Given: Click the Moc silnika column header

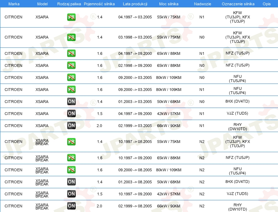Looking at the screenshot, I should 169,4.
